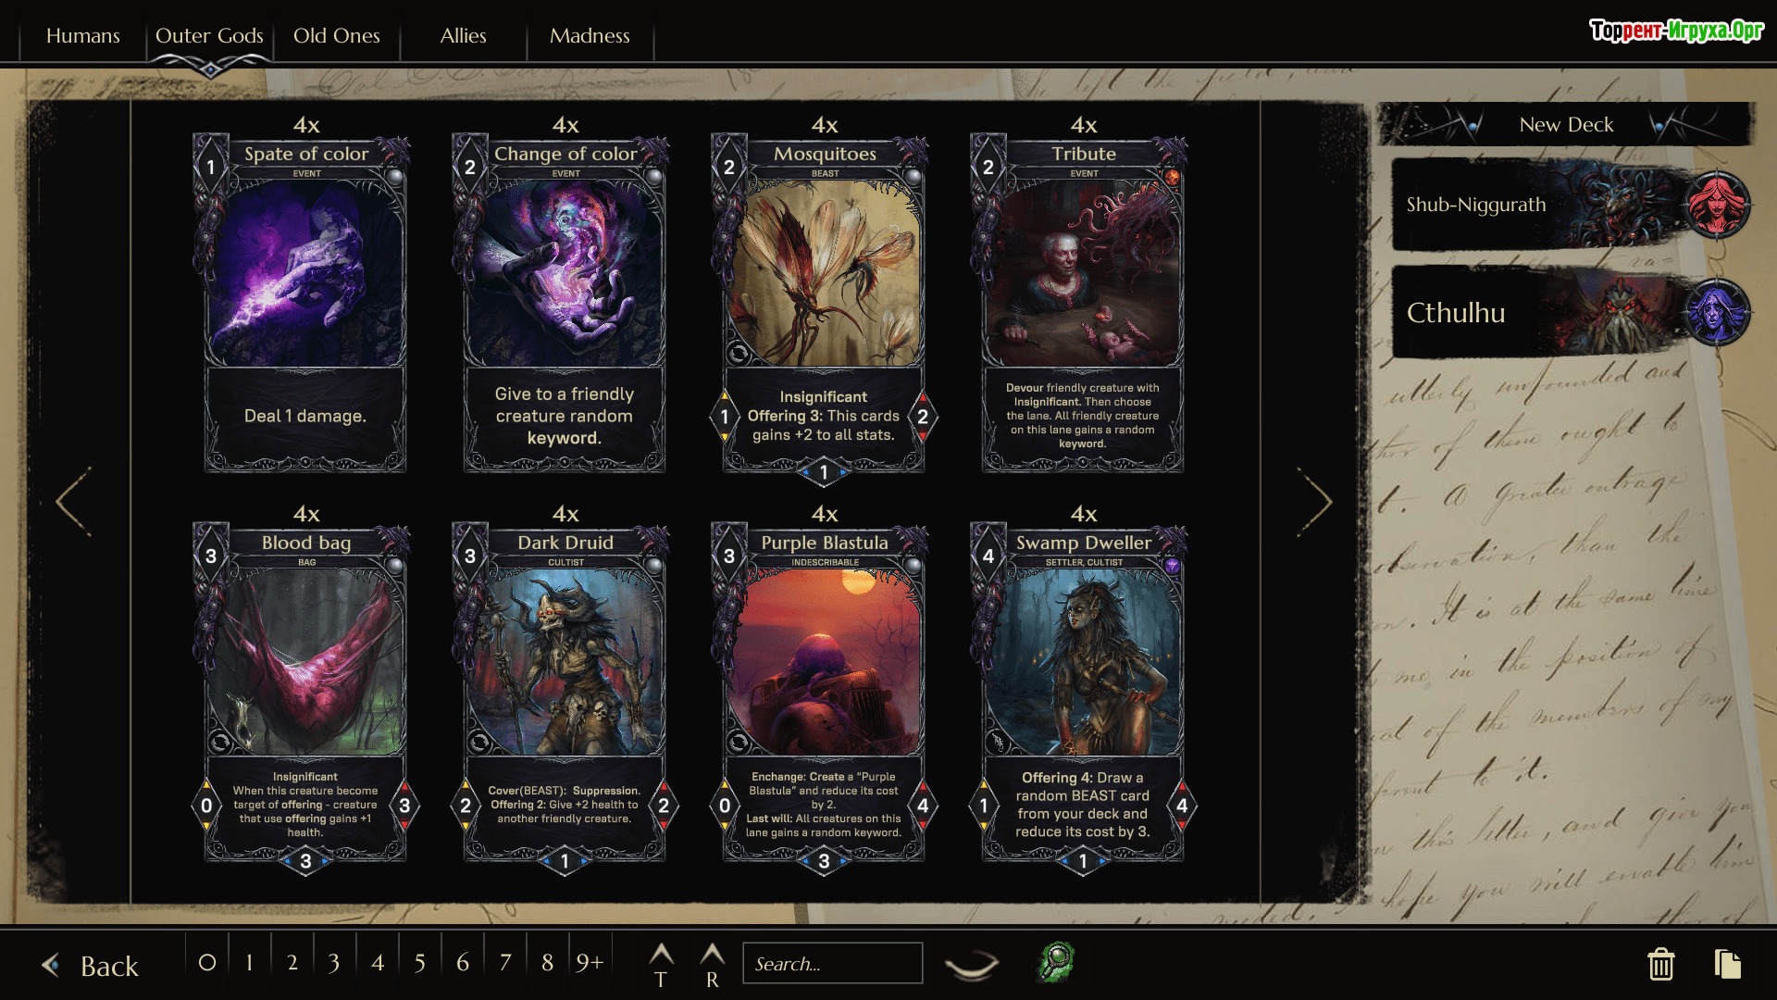Toggle cost filter 0
1777x1000 pixels.
[207, 963]
